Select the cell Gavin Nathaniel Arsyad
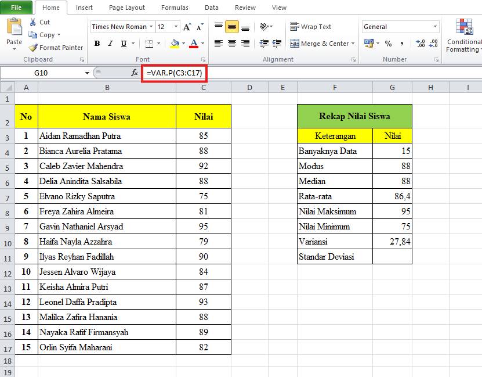 pyautogui.click(x=107, y=227)
